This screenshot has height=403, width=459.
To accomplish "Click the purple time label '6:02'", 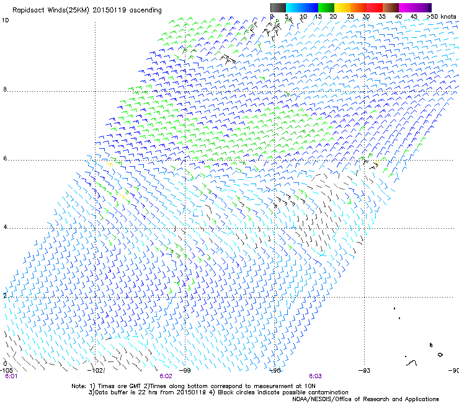I will 166,376.
